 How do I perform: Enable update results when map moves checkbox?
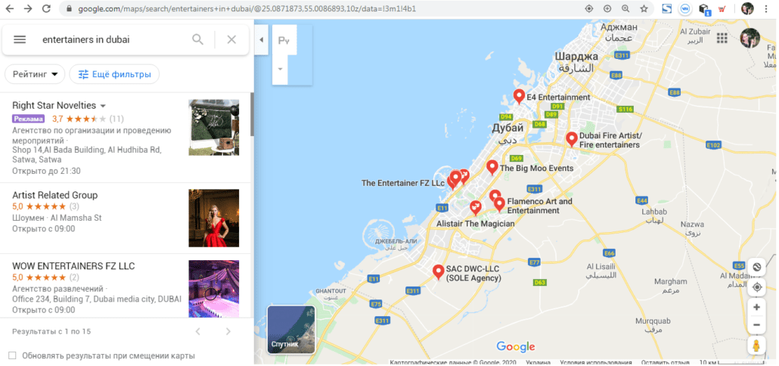[x=12, y=355]
